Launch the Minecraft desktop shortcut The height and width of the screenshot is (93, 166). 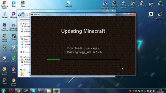160,4
